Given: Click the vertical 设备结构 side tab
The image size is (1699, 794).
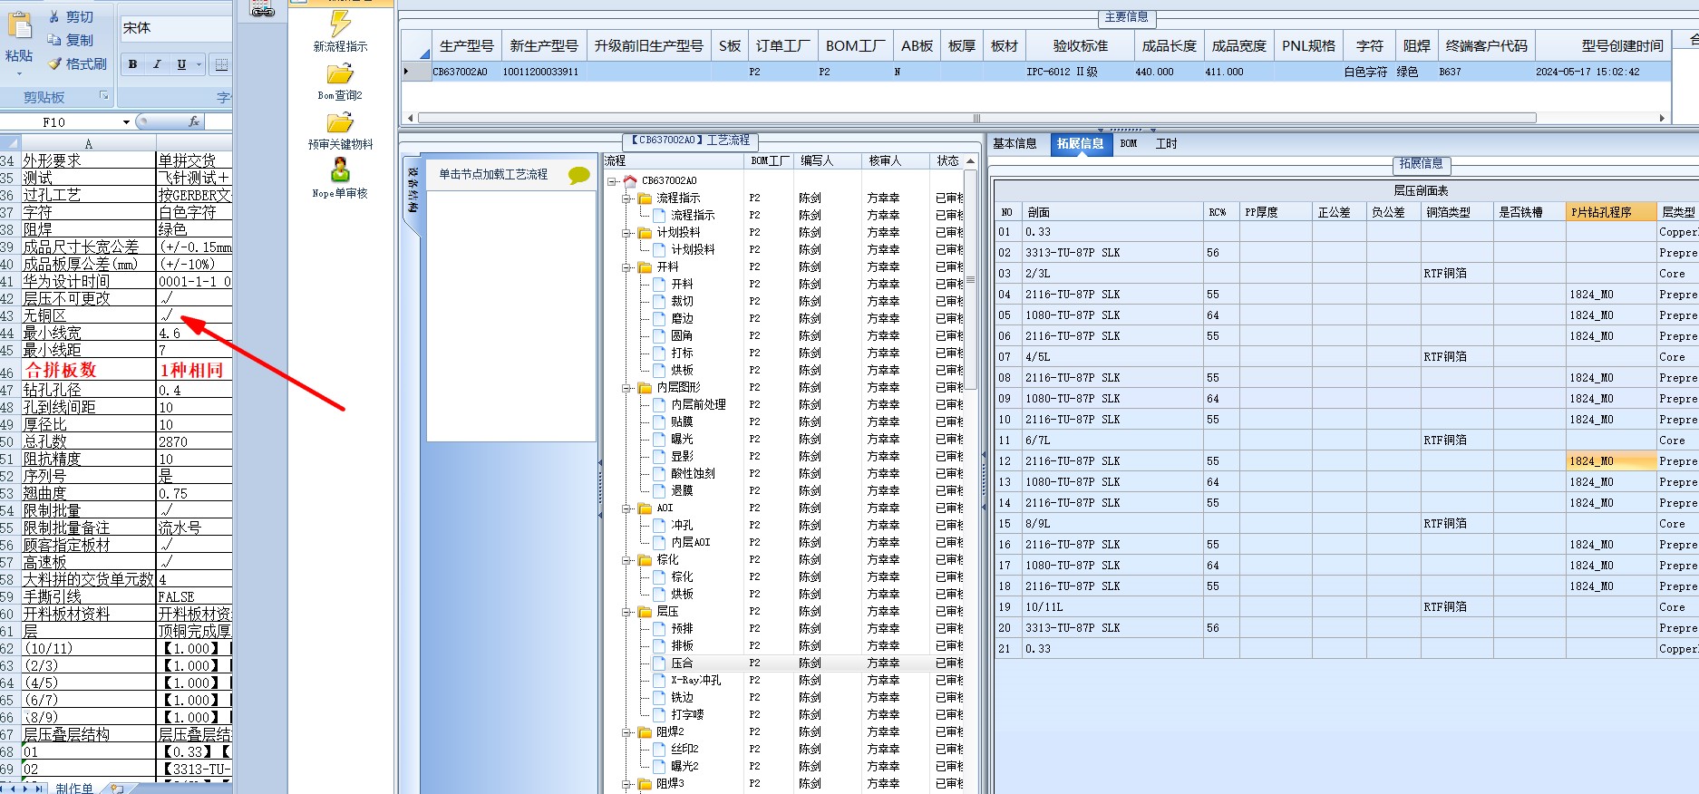Looking at the screenshot, I should (x=413, y=190).
